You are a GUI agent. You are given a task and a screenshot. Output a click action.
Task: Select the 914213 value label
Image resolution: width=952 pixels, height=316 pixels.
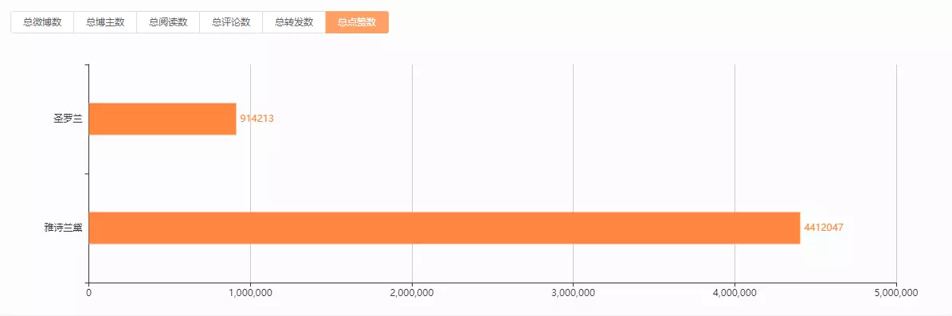pyautogui.click(x=257, y=119)
